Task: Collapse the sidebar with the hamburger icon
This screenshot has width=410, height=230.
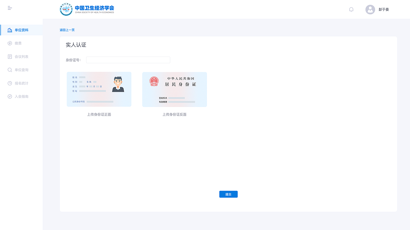Action: [10, 8]
